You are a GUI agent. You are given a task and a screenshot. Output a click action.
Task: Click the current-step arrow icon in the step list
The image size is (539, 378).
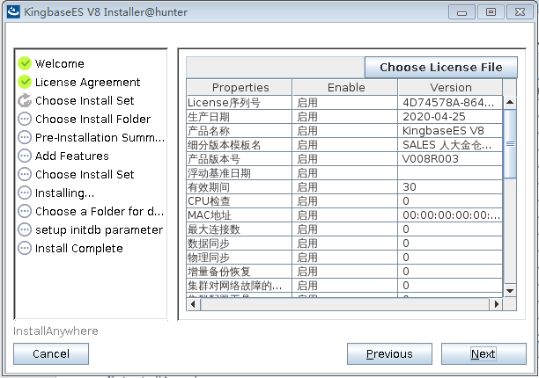(x=25, y=100)
